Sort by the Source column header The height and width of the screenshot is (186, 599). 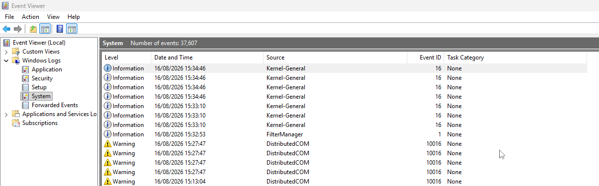click(335, 58)
